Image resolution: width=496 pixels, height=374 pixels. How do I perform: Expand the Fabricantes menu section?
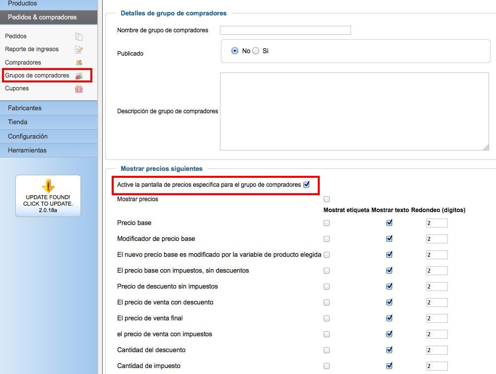coord(49,108)
